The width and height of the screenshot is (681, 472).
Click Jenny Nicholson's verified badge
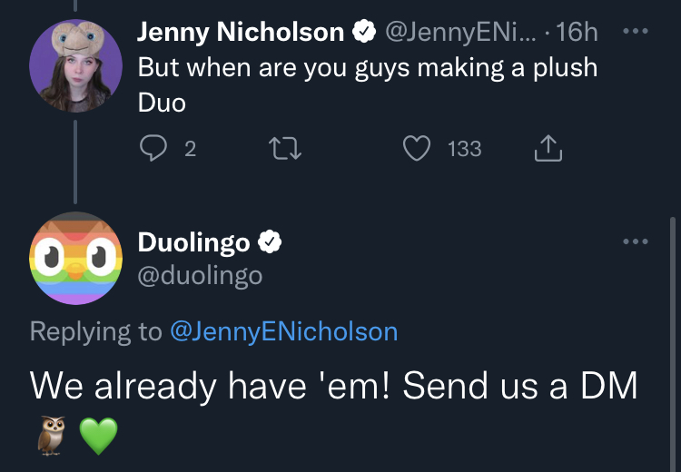(364, 31)
